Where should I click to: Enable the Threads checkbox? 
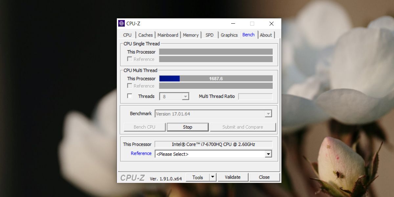pos(130,96)
